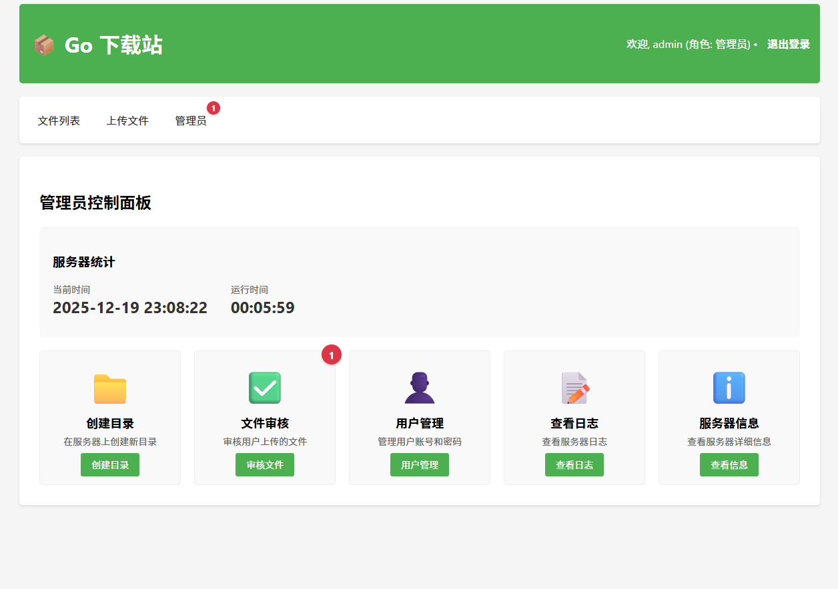Click the 退出登录 logout link

tap(788, 44)
